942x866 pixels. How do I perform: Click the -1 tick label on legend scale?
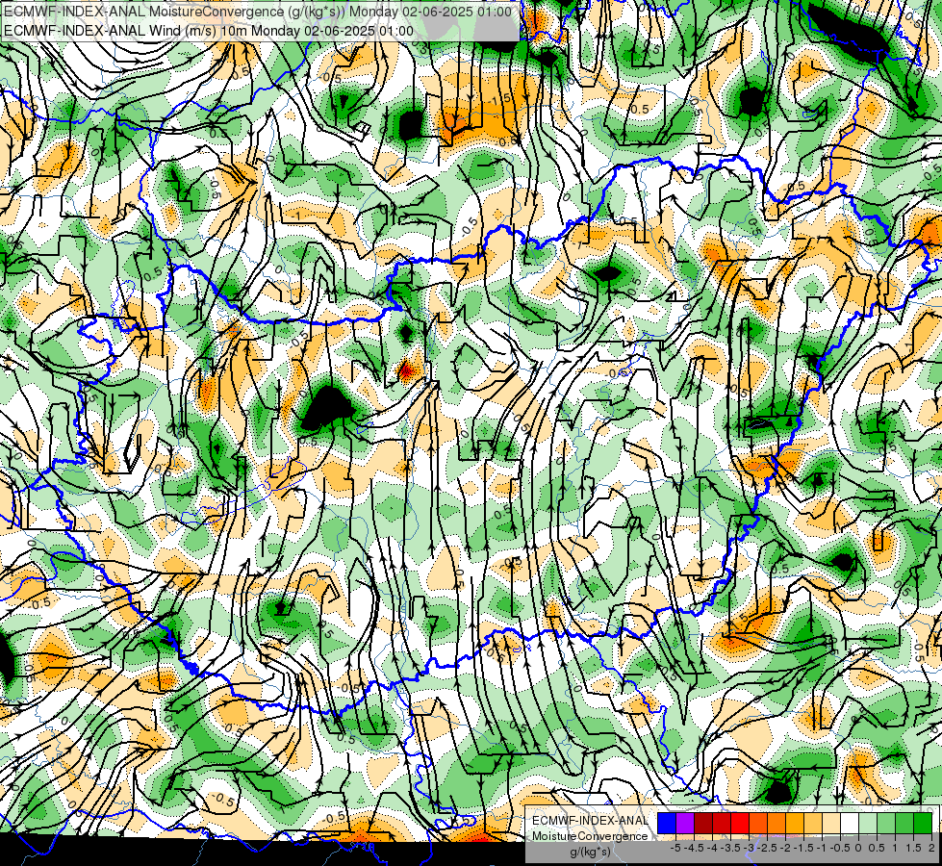click(x=822, y=848)
